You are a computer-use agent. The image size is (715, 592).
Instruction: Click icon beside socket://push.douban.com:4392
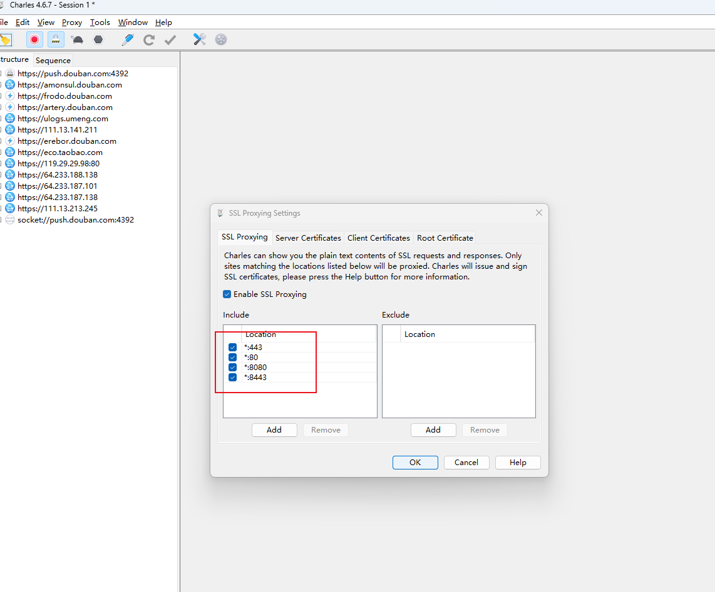pyautogui.click(x=10, y=219)
